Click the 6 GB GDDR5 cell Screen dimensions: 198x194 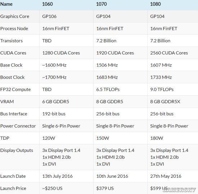click(56, 102)
